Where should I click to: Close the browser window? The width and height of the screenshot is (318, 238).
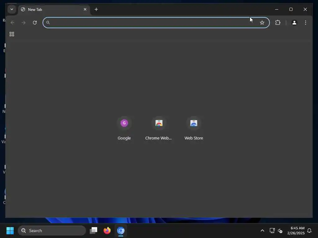pyautogui.click(x=305, y=9)
